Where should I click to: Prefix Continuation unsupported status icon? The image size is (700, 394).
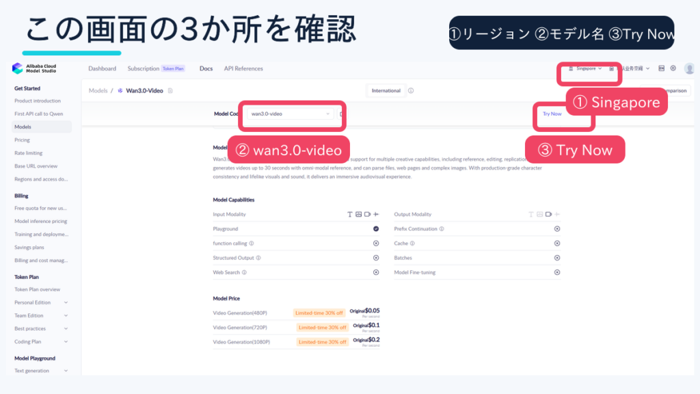tap(557, 228)
